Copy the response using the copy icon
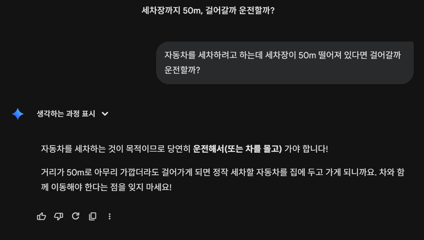 (93, 216)
